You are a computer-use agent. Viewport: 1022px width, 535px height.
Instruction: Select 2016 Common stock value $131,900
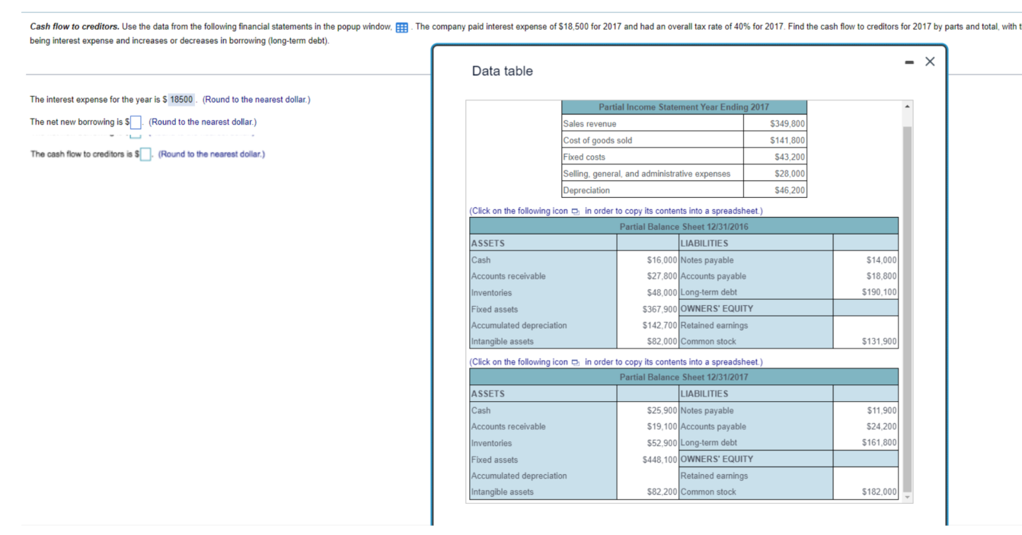[x=880, y=342]
